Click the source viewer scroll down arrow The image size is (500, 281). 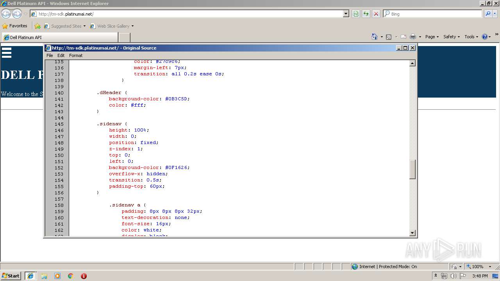click(412, 233)
